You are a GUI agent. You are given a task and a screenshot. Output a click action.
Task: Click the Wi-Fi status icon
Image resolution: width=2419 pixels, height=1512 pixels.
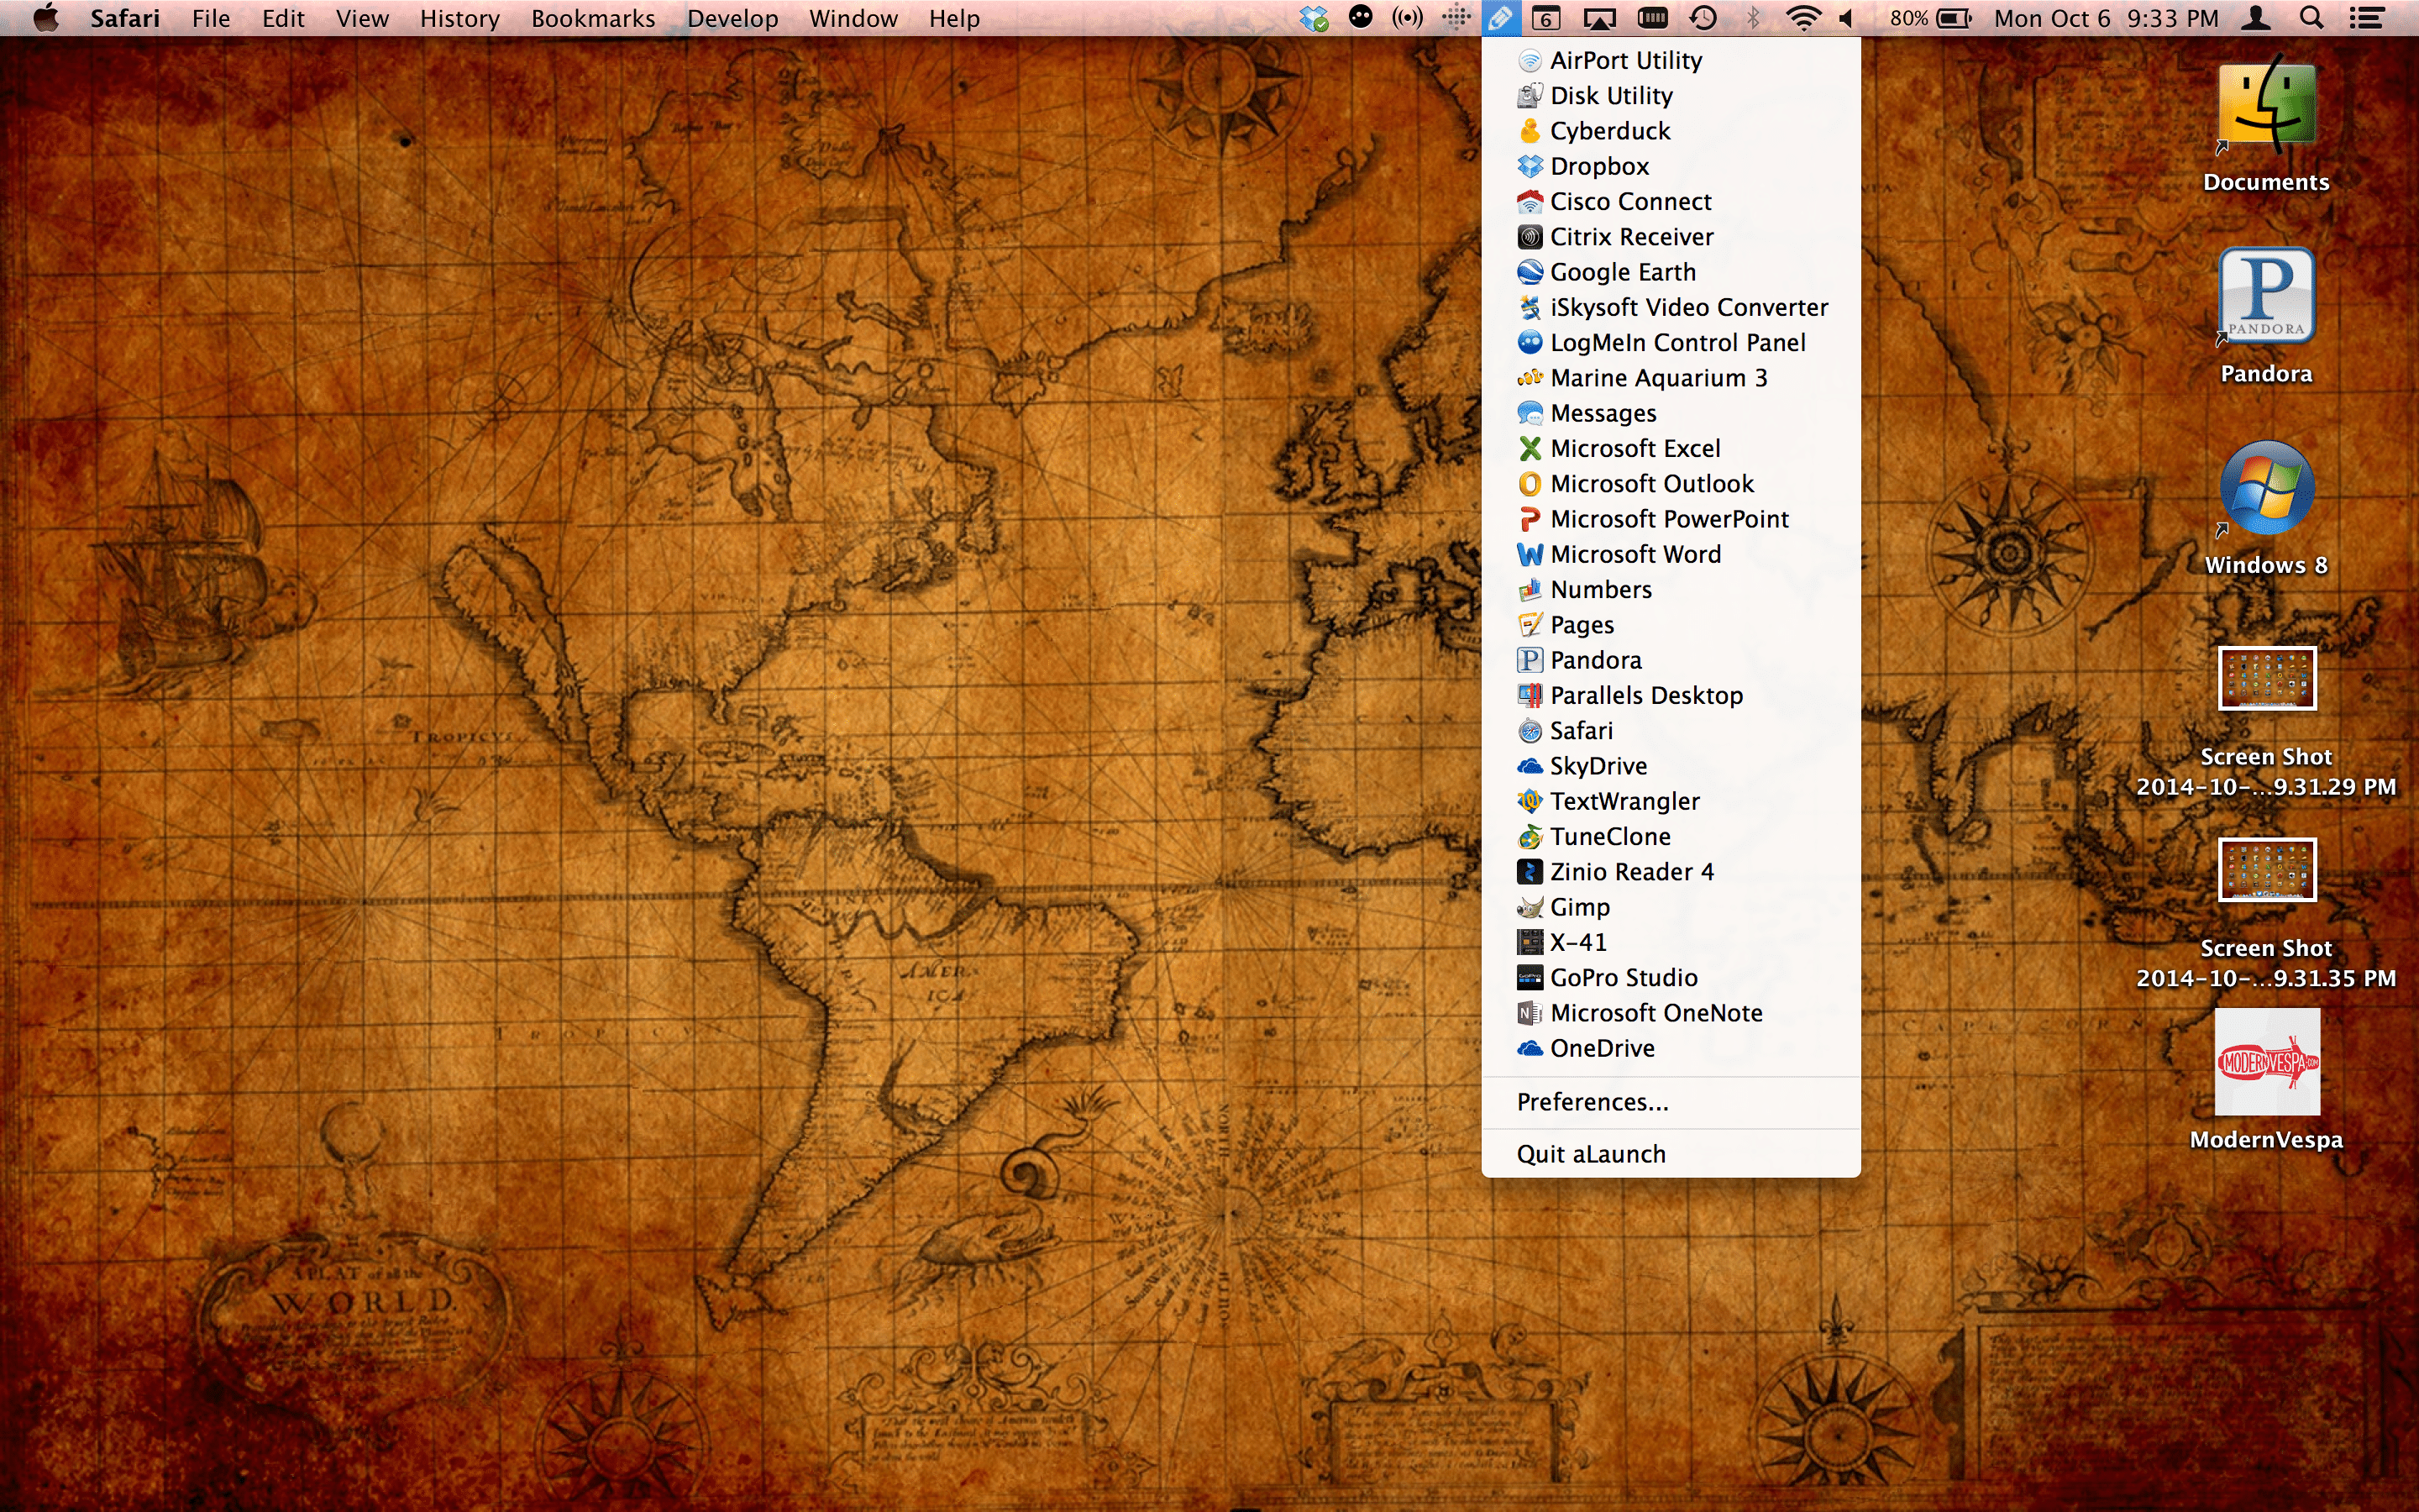click(1803, 18)
